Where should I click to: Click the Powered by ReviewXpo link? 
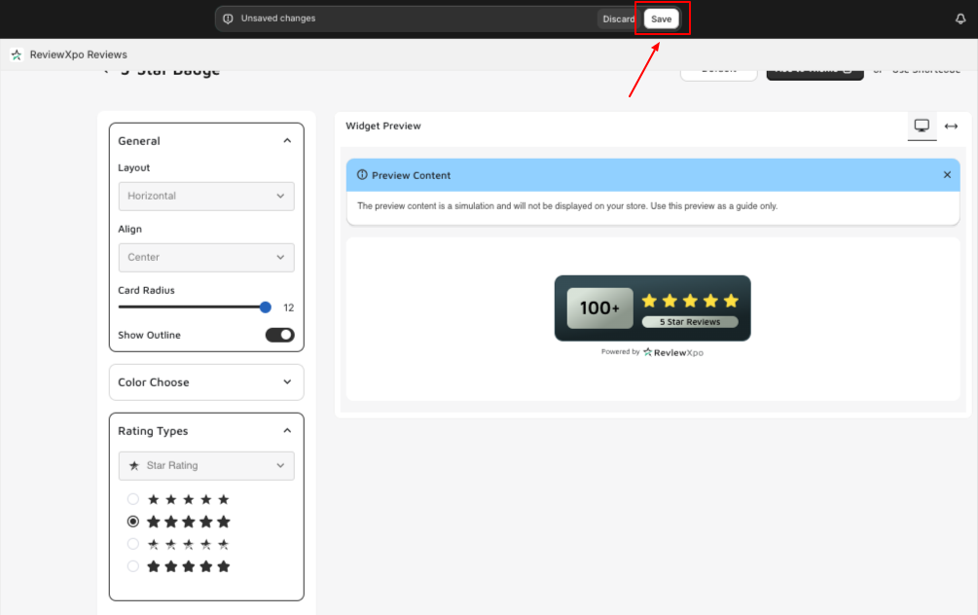(x=652, y=352)
